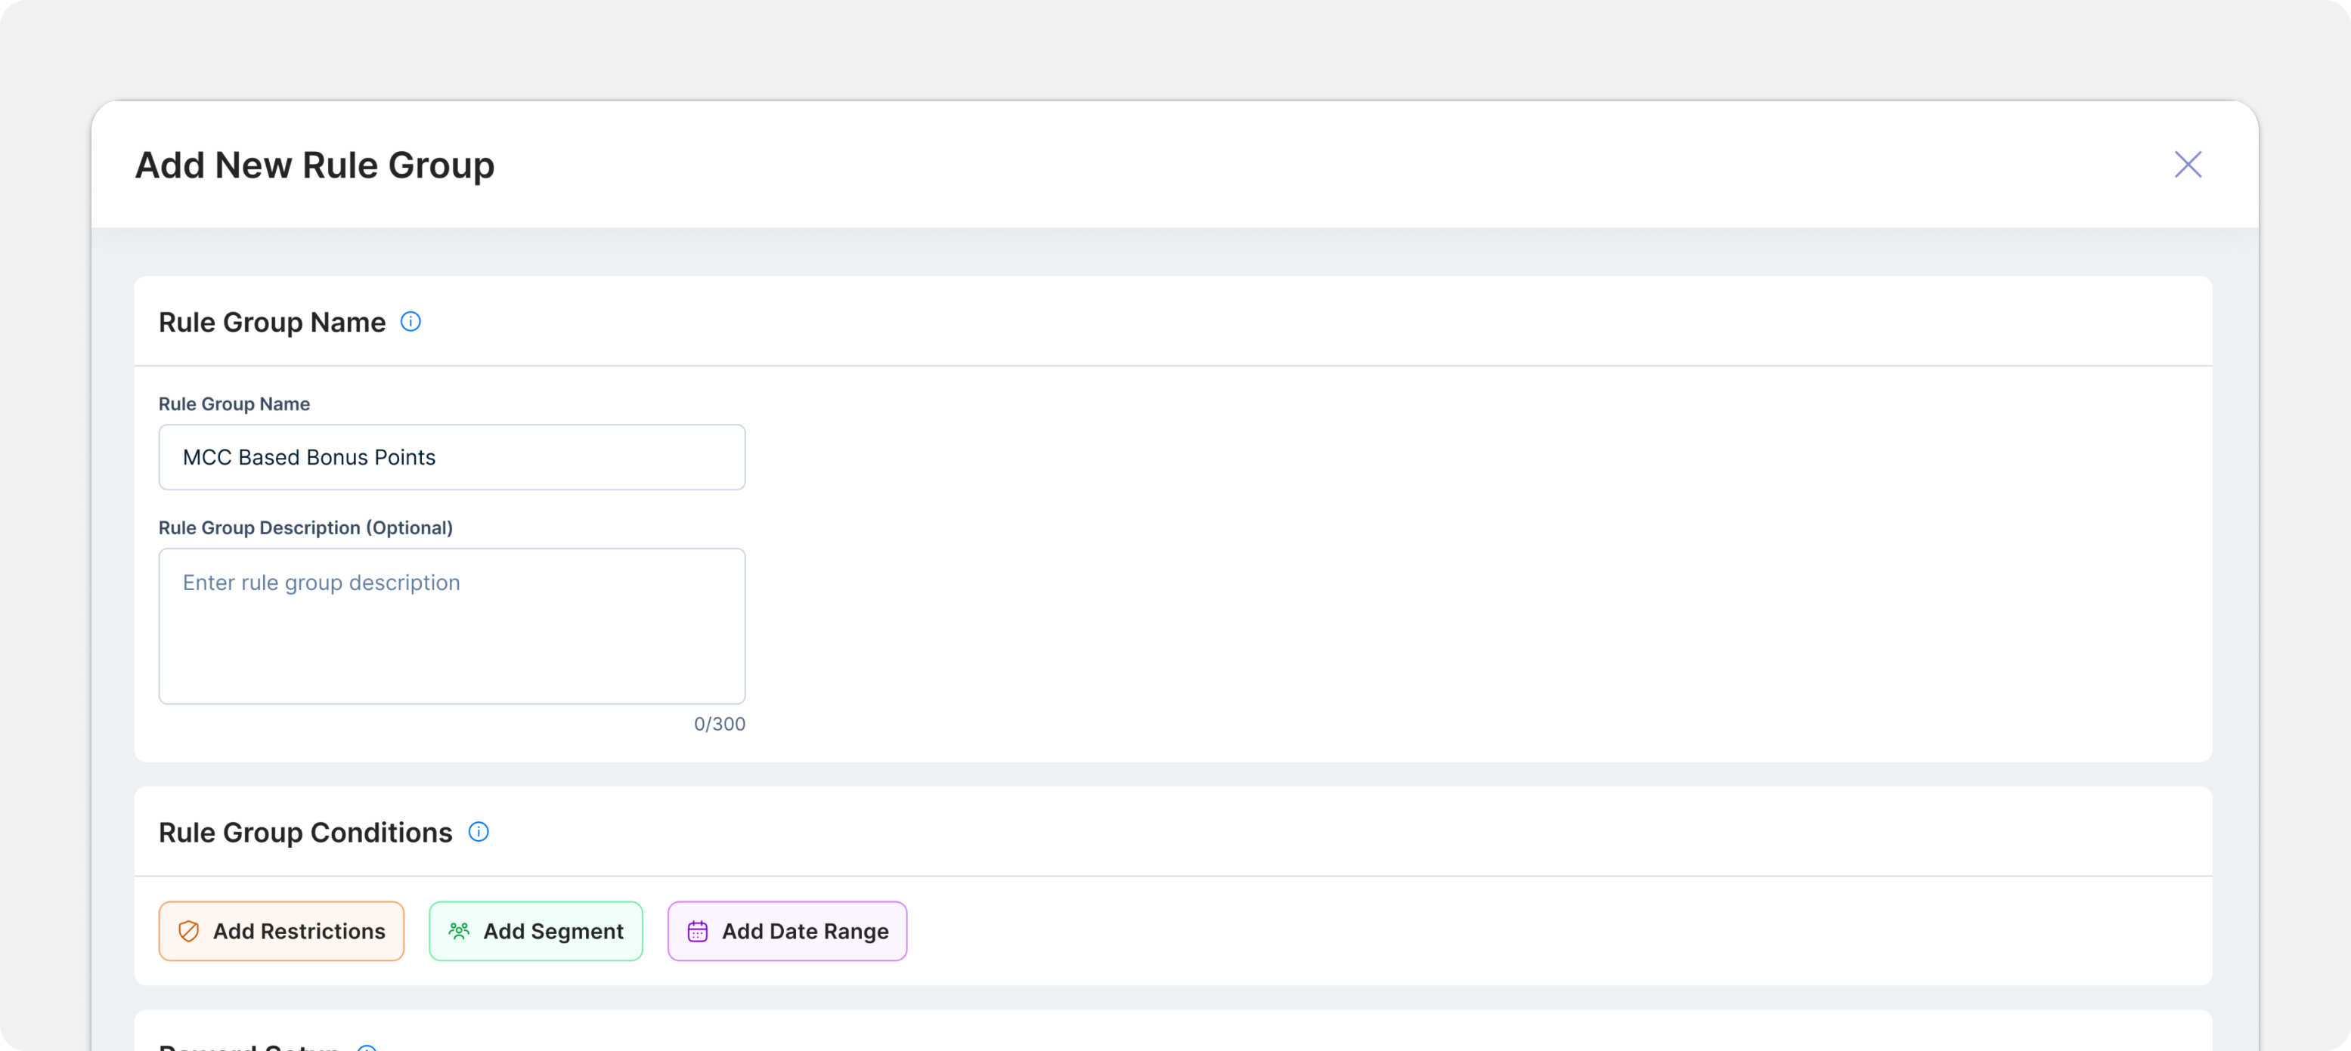Click Rule Group Description (Optional) label

click(x=305, y=527)
